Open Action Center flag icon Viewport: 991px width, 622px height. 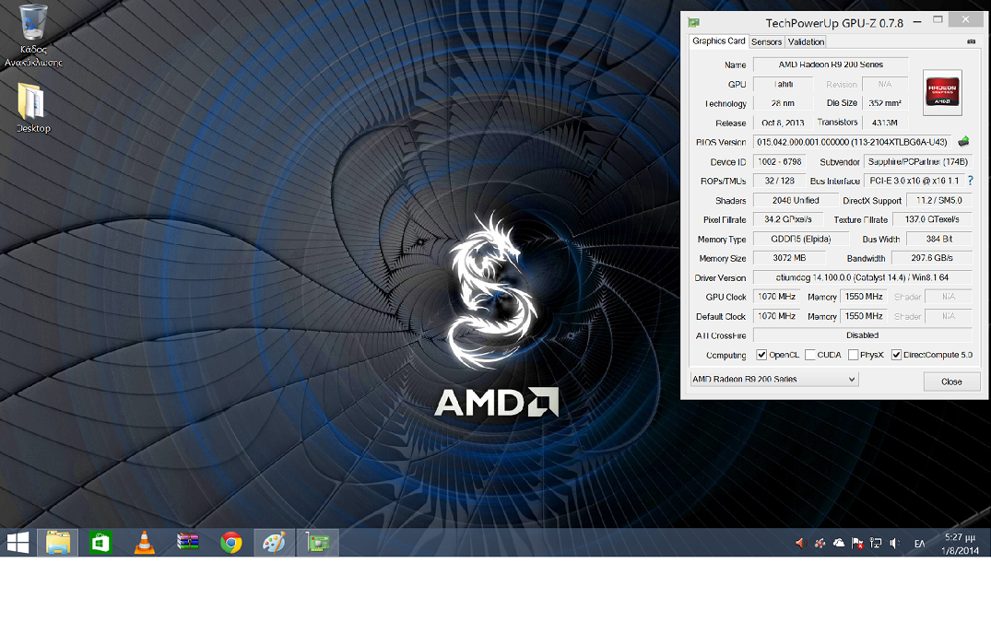857,543
